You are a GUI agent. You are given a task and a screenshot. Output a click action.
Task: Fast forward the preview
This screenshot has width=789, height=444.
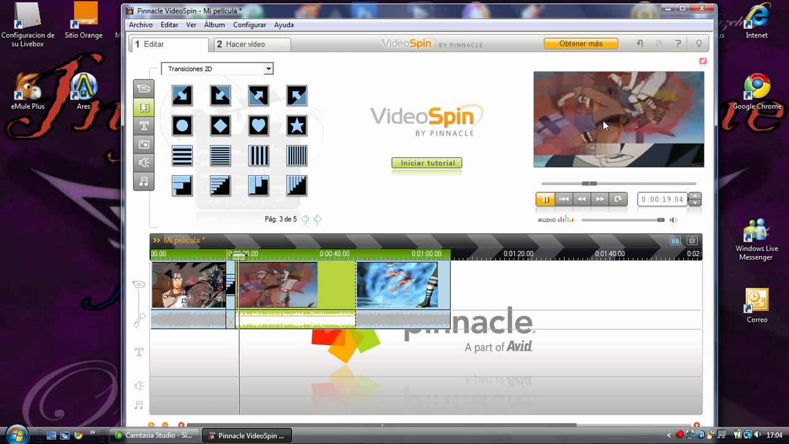click(x=600, y=199)
